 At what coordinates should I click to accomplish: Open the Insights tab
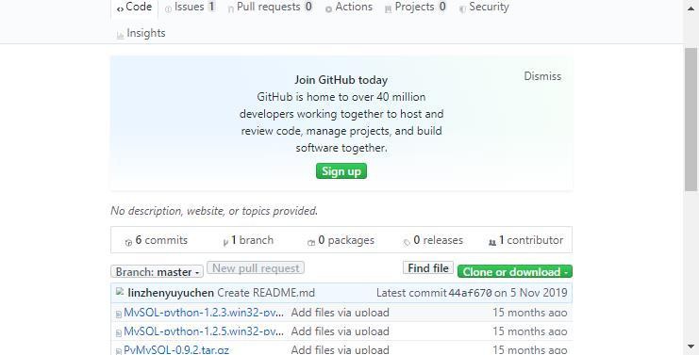click(x=141, y=33)
